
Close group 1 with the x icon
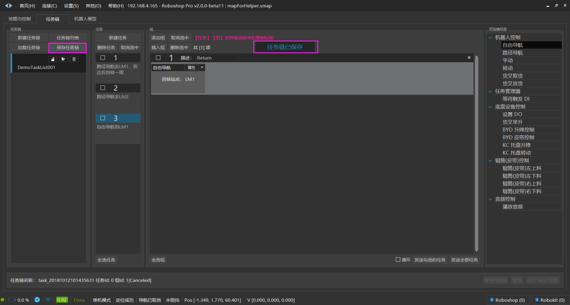pos(469,57)
